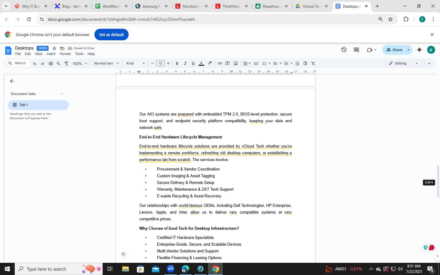Reload the page
Viewport: 440px width, 275px height.
pyautogui.click(x=29, y=19)
